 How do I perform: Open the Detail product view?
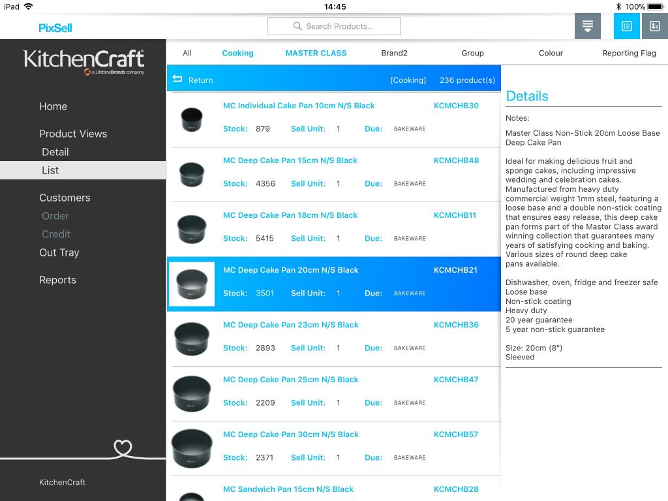pyautogui.click(x=55, y=152)
